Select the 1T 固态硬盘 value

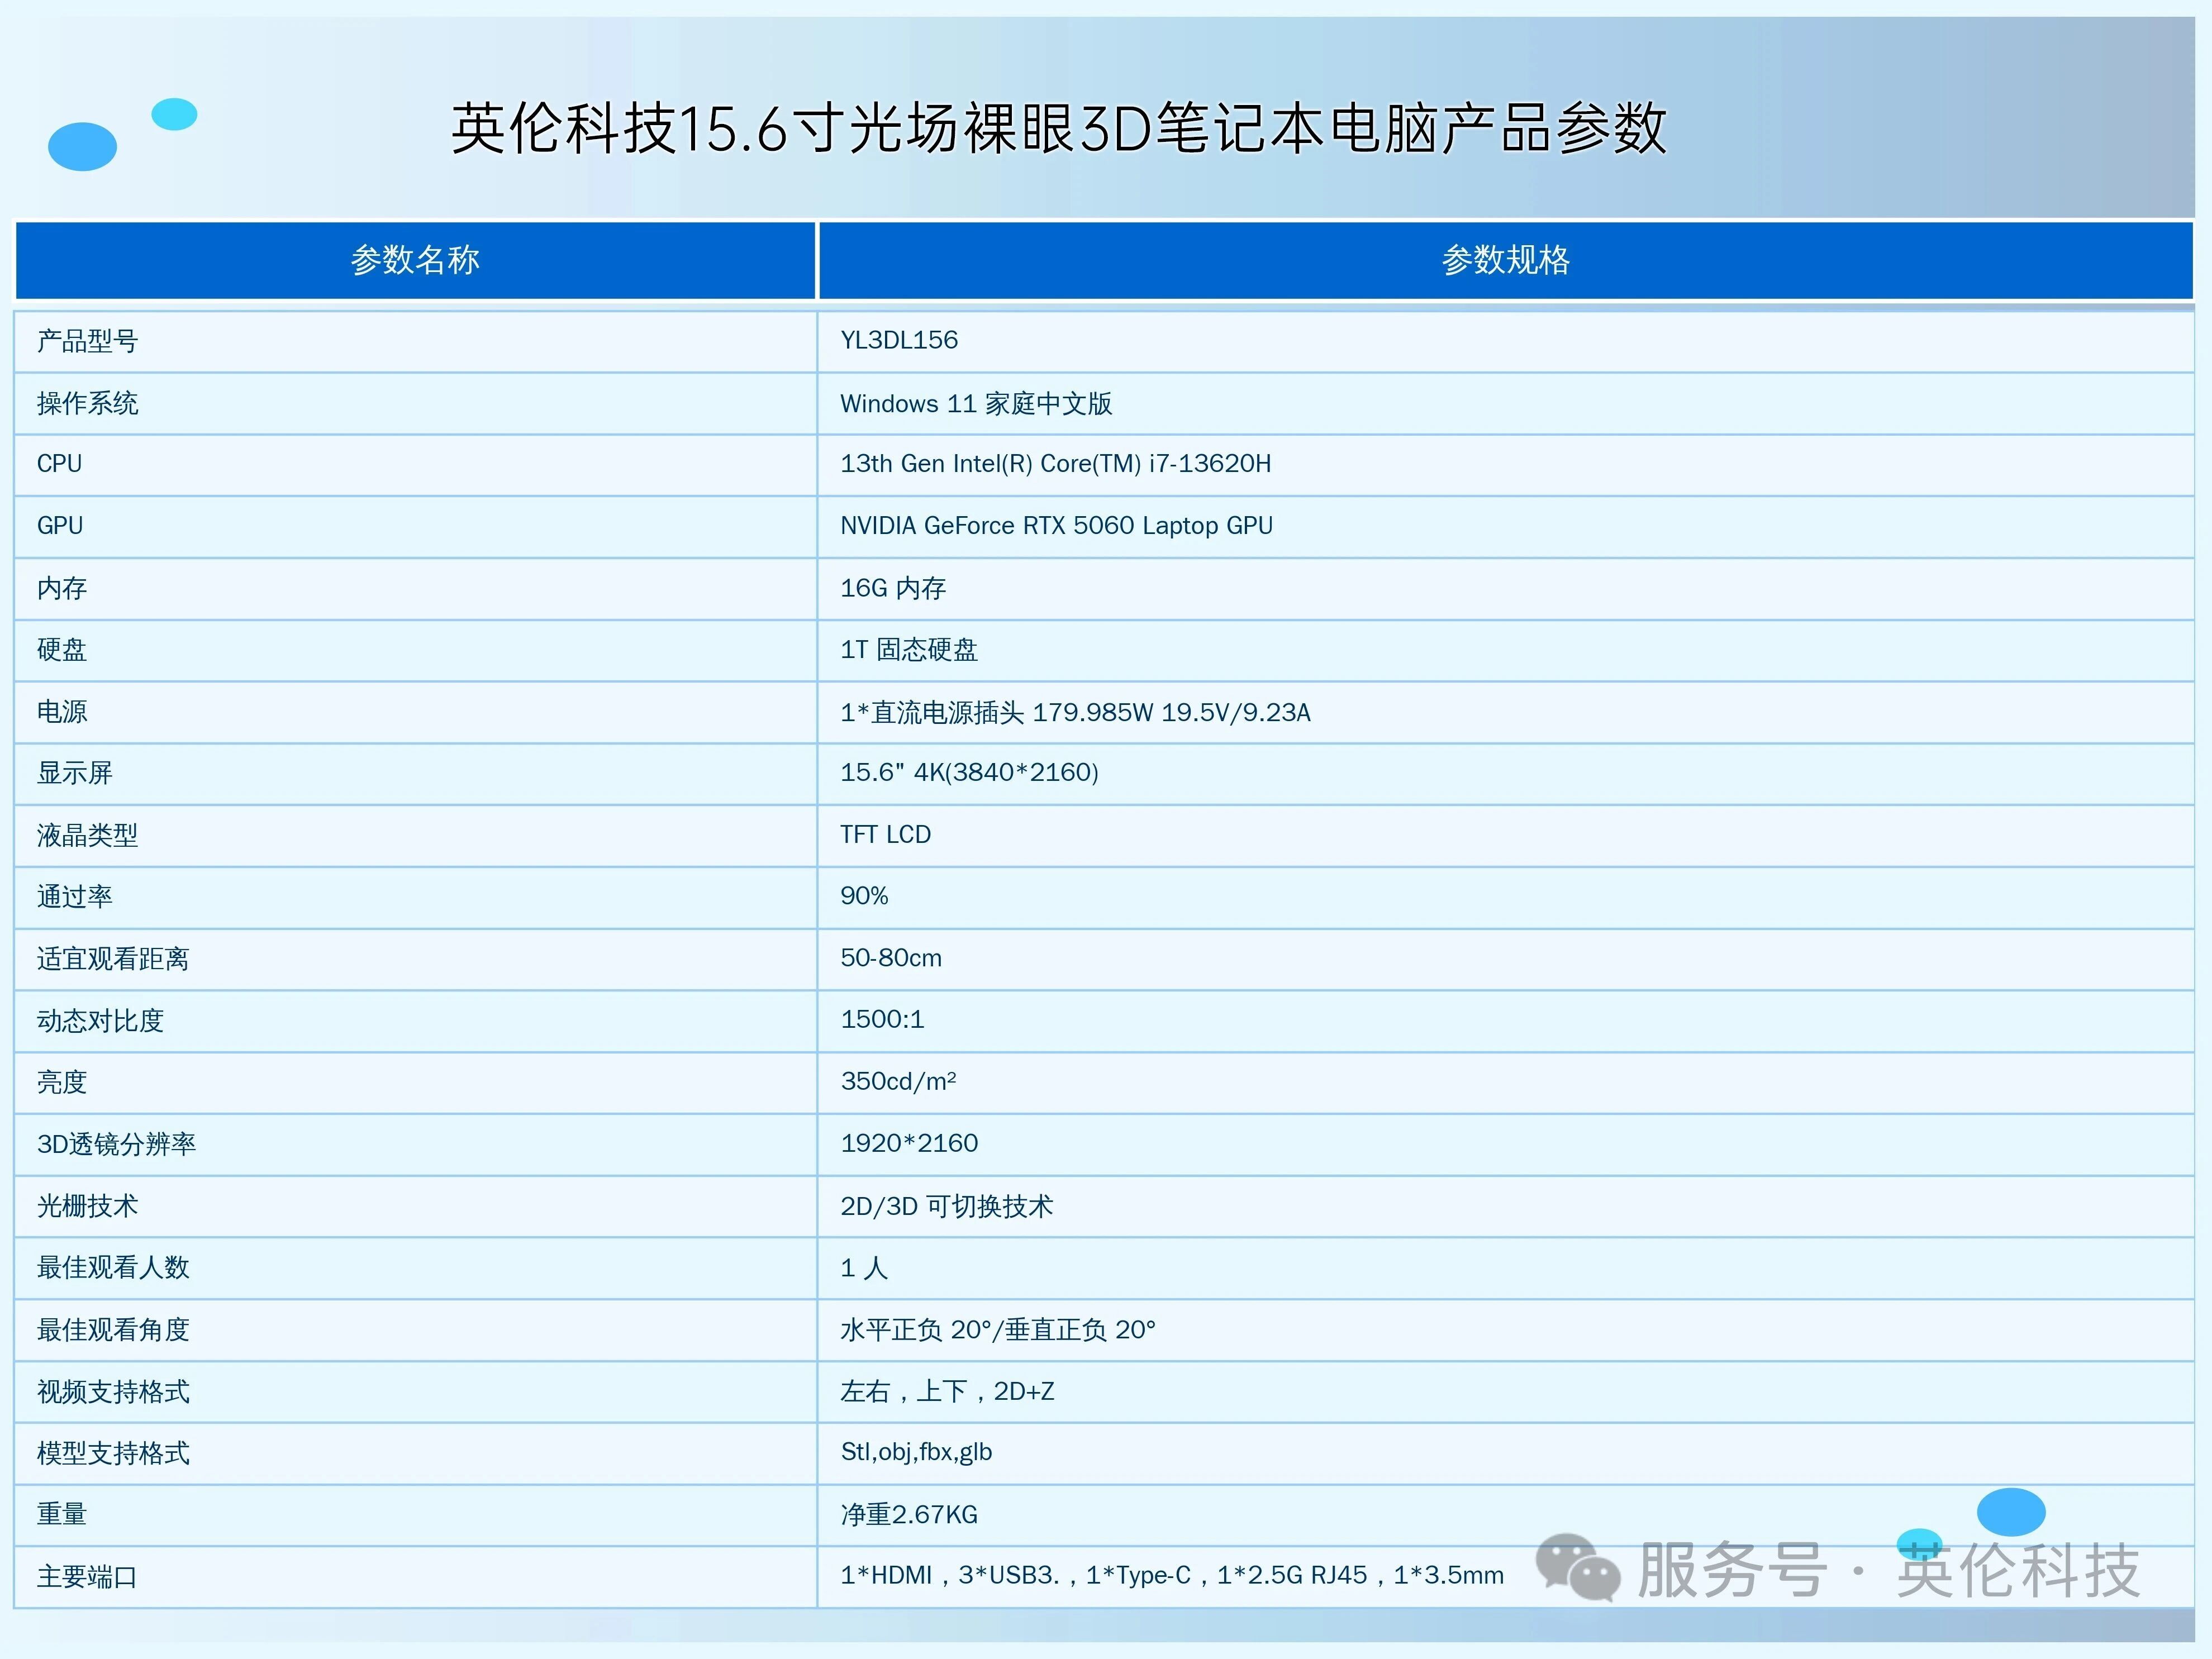pos(908,650)
